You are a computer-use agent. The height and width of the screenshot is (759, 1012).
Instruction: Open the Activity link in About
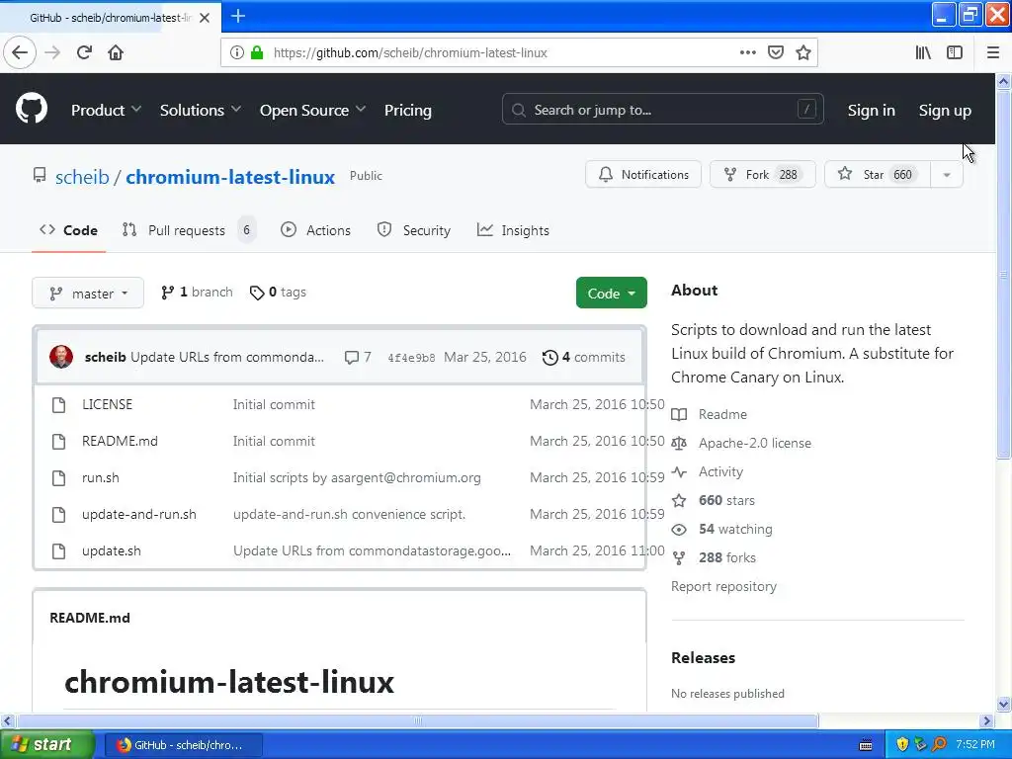tap(720, 471)
